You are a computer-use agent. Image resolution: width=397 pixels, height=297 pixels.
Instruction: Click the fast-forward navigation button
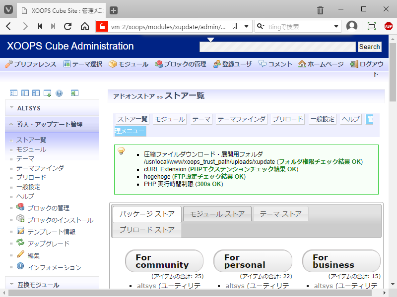pyautogui.click(x=53, y=26)
